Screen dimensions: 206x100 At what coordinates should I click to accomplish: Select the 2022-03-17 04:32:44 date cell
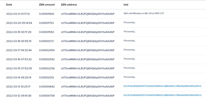[x=19, y=50]
